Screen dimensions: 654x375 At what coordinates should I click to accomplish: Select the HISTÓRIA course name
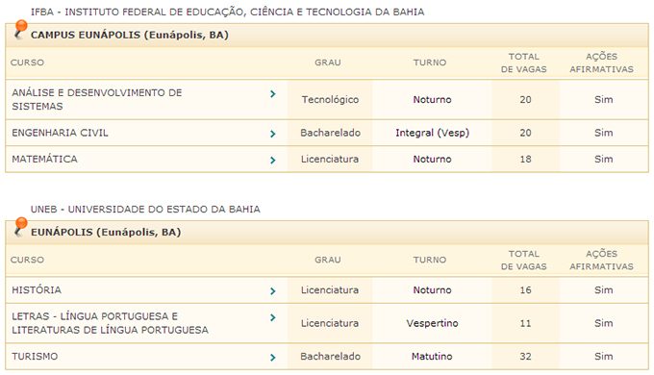click(37, 290)
